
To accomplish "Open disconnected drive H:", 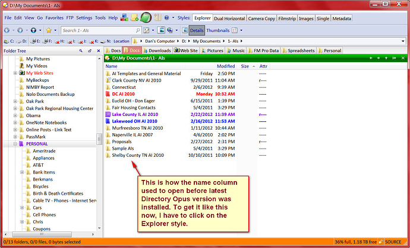I will (x=59, y=41).
